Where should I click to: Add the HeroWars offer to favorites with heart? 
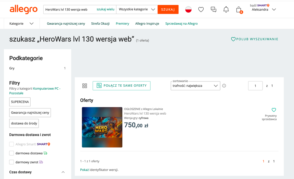point(274,110)
